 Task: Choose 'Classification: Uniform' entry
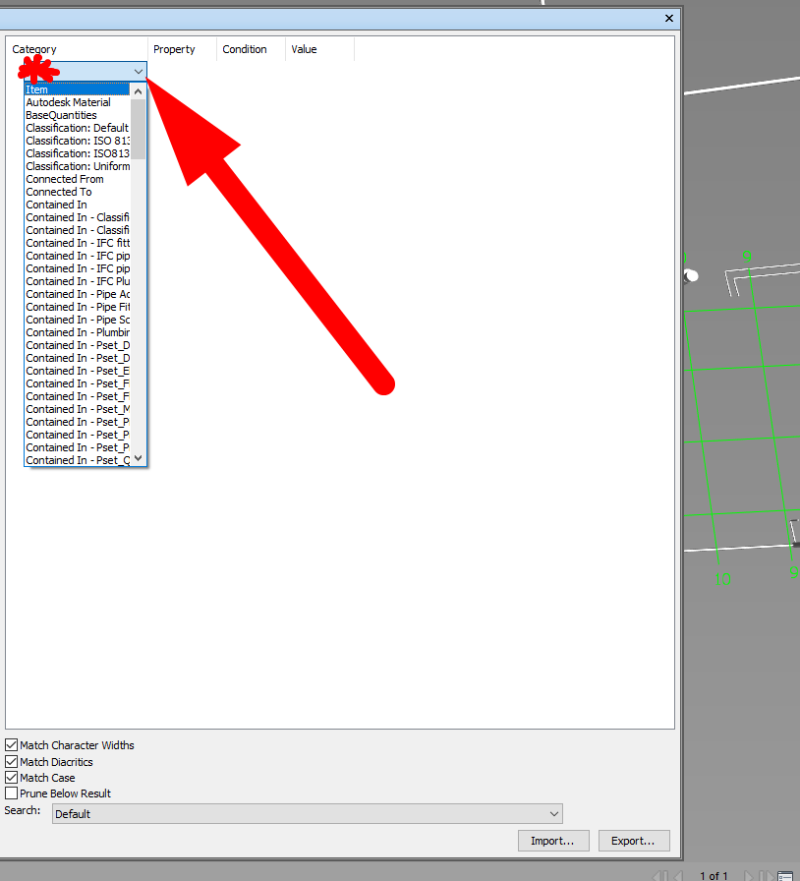pos(78,166)
